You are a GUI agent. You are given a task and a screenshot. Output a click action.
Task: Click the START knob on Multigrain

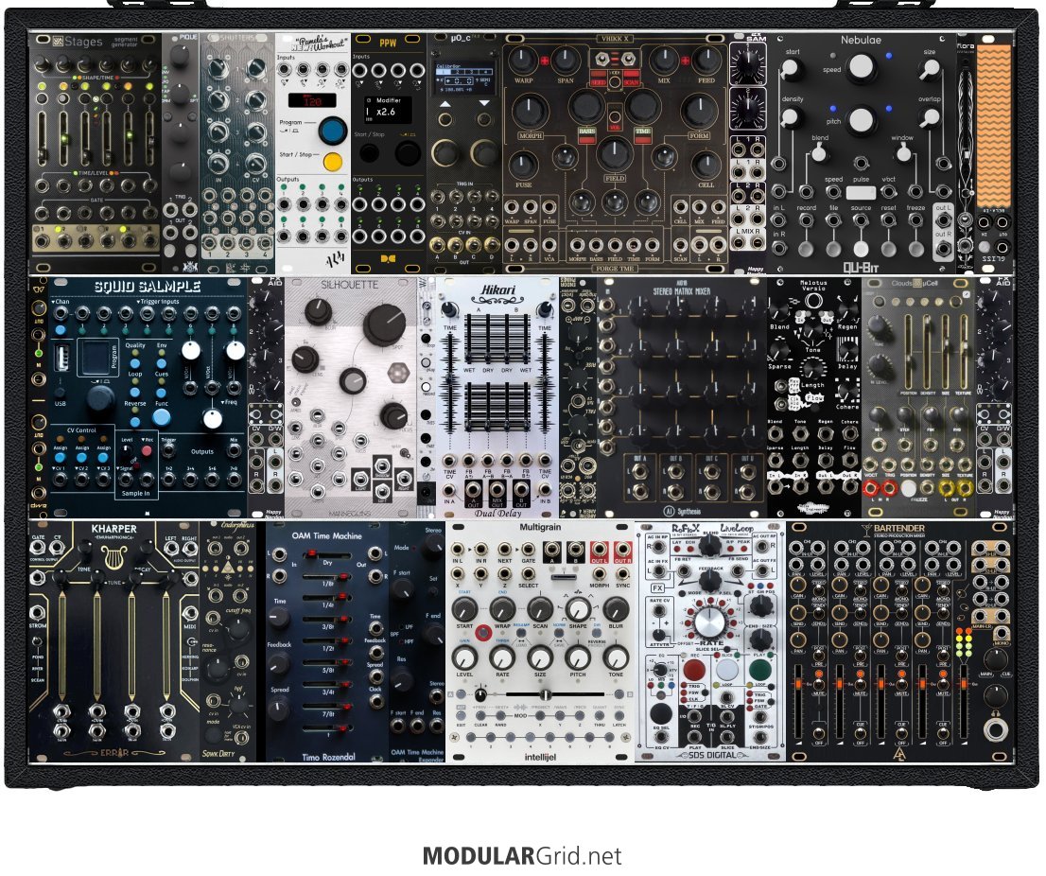[x=464, y=608]
